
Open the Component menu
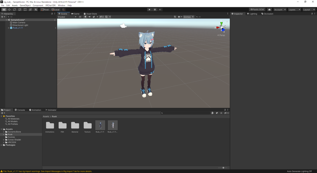[x=38, y=5]
